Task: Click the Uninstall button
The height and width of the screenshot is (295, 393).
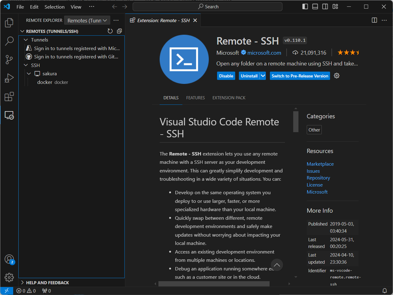Action: [x=249, y=76]
